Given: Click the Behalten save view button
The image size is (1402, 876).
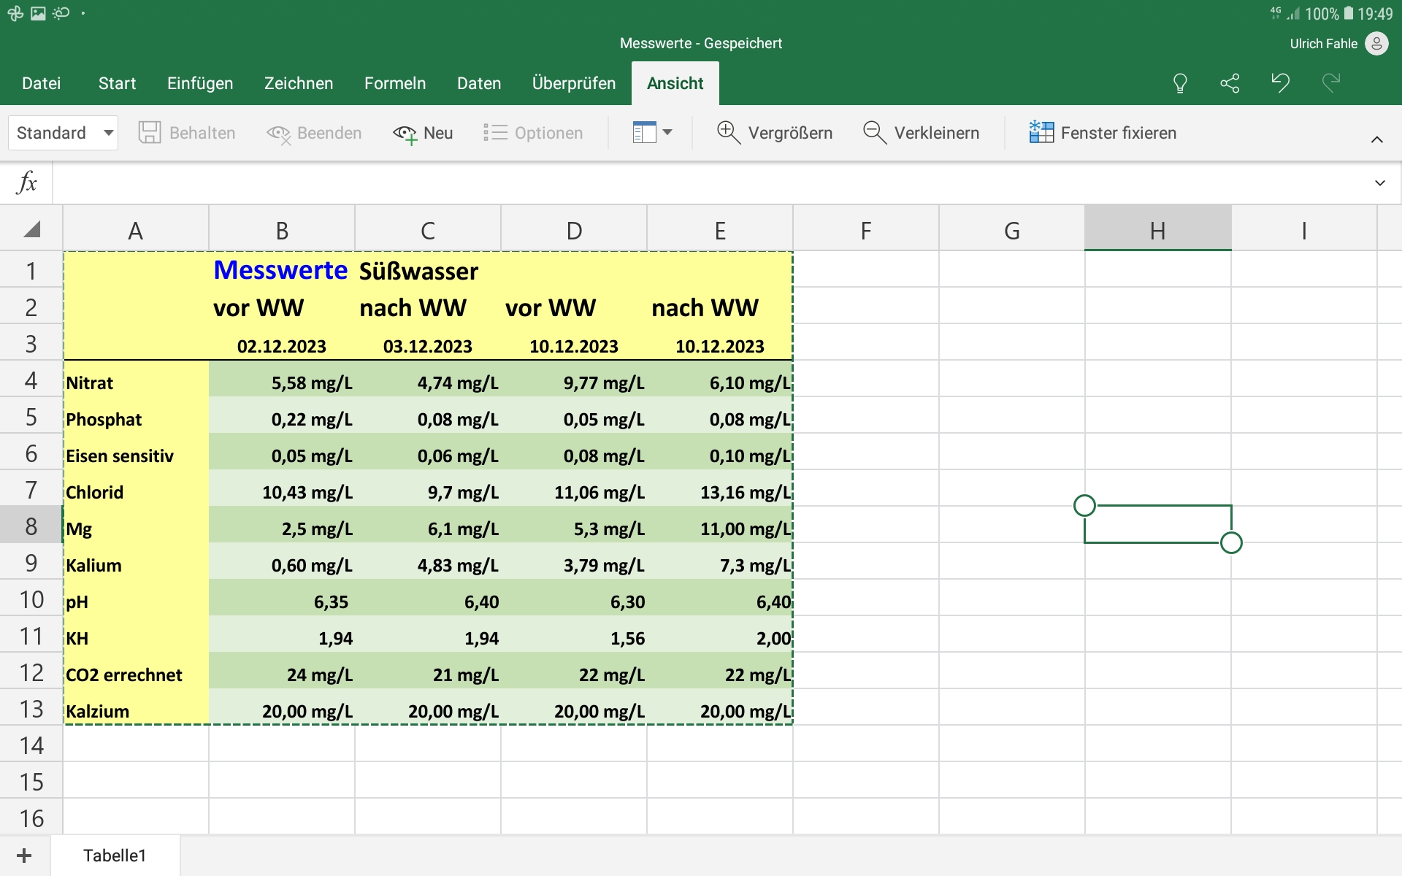Looking at the screenshot, I should (x=187, y=133).
